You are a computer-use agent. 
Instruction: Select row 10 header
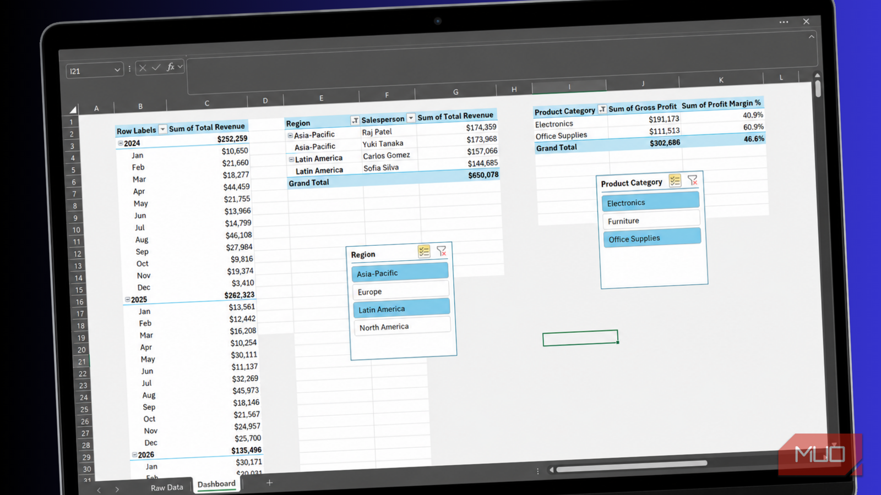click(x=76, y=230)
